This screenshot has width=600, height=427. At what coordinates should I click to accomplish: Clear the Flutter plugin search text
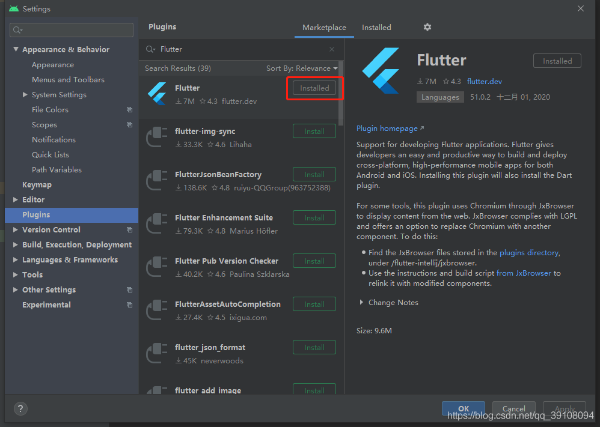pyautogui.click(x=332, y=49)
